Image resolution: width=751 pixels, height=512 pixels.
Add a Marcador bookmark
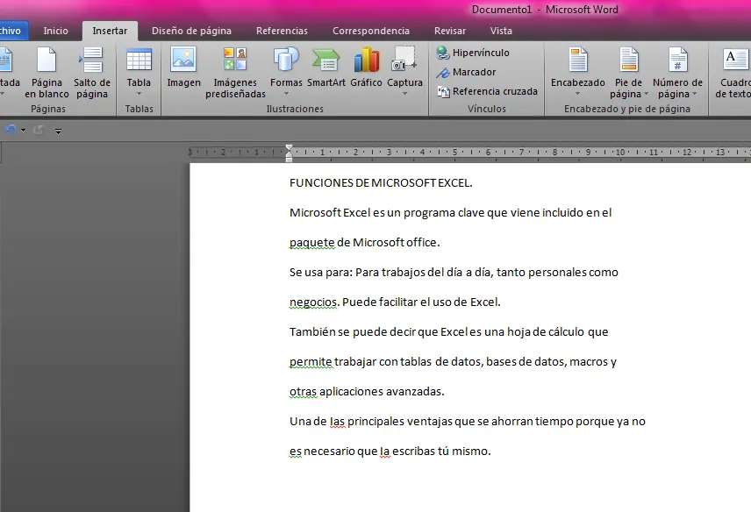(x=466, y=72)
